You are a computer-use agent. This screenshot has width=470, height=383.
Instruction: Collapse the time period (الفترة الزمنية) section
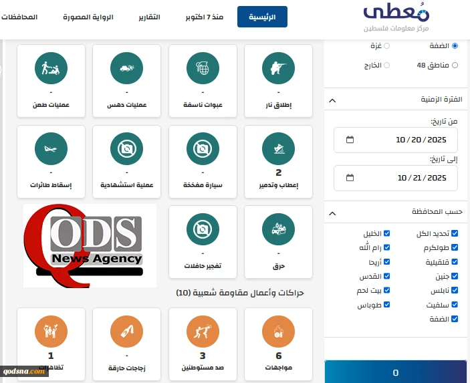point(332,100)
